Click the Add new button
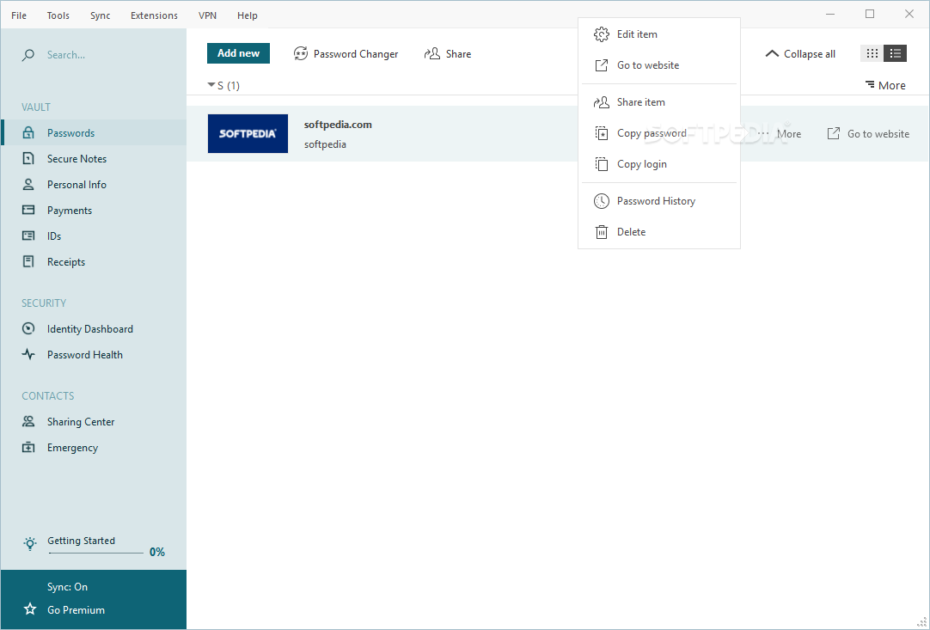930x630 pixels. pyautogui.click(x=238, y=53)
